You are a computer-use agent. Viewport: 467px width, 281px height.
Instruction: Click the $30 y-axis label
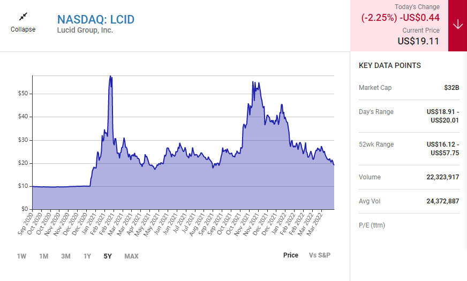click(x=23, y=140)
